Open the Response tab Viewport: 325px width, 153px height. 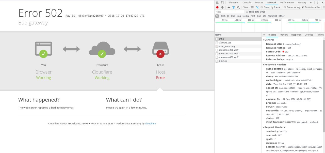[x=296, y=35]
